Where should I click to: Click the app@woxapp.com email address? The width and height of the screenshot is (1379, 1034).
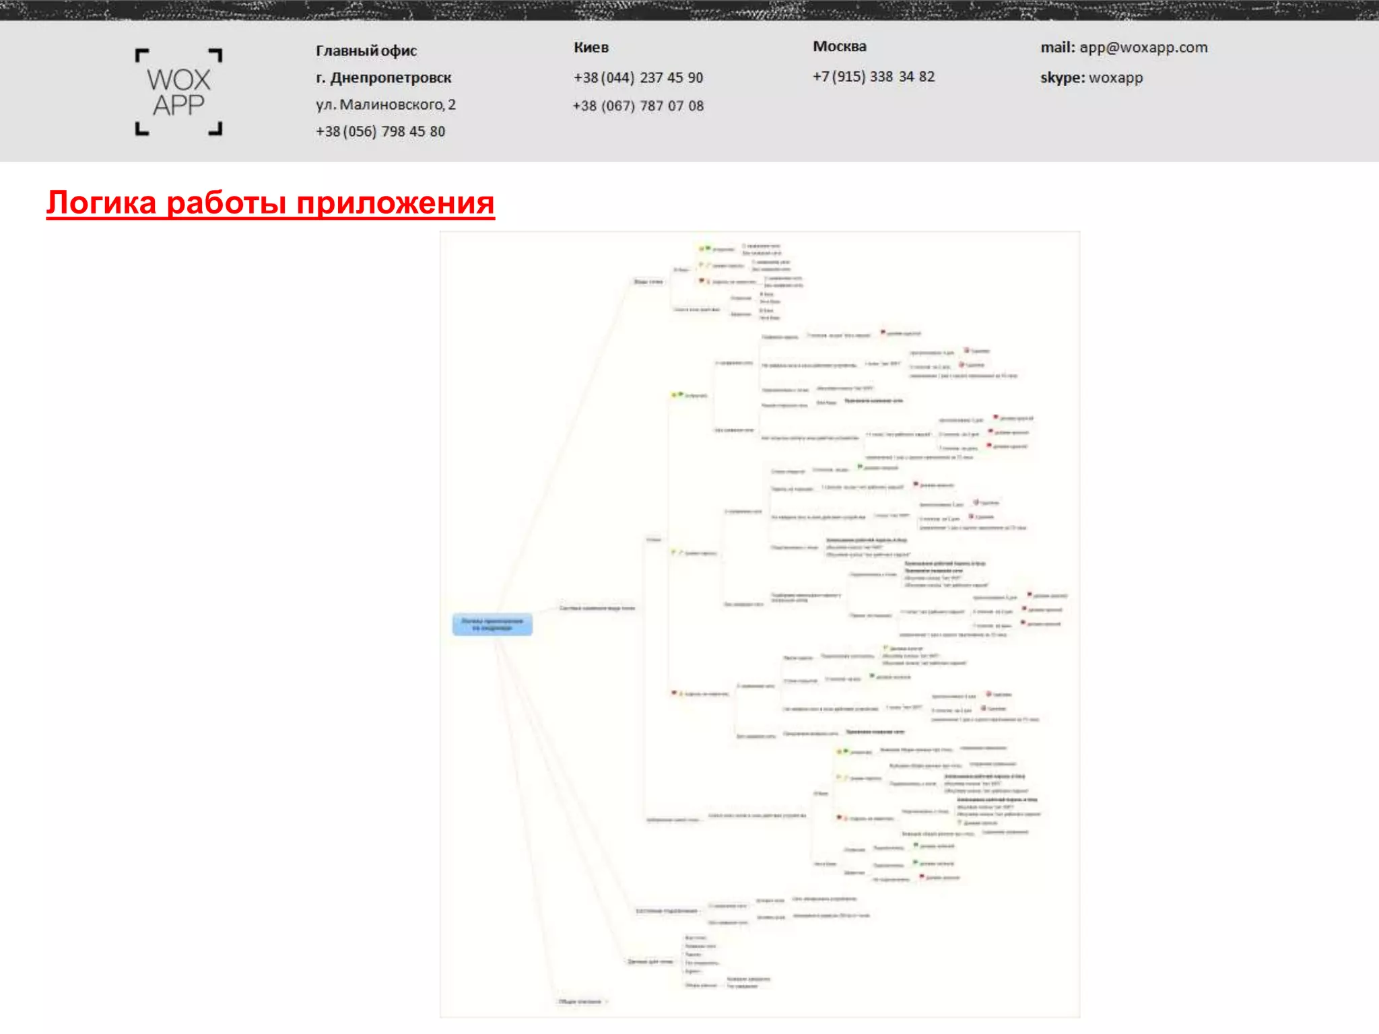click(x=1143, y=48)
